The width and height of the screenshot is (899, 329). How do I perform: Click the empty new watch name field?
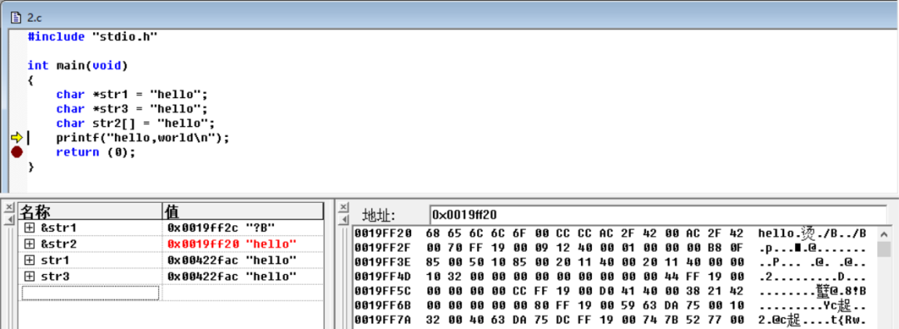point(91,293)
